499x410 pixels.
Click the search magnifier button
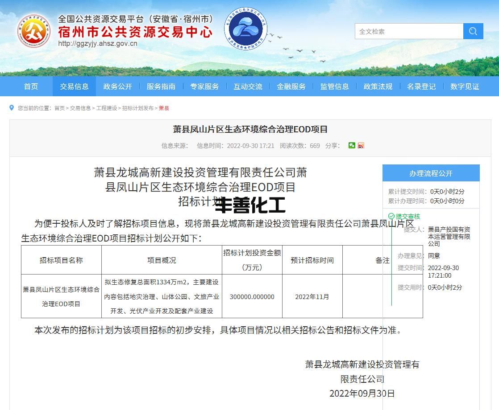[x=473, y=31]
